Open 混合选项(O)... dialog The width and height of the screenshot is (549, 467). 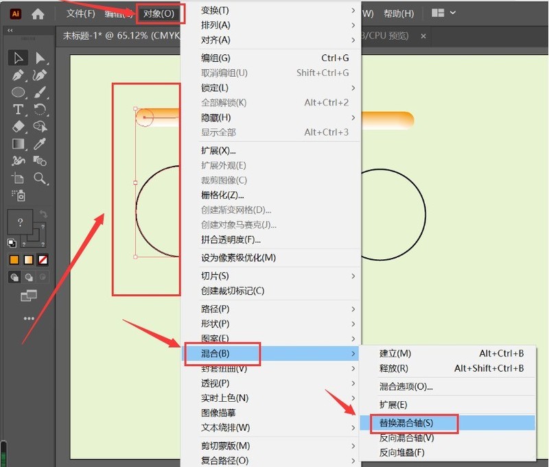coord(448,387)
